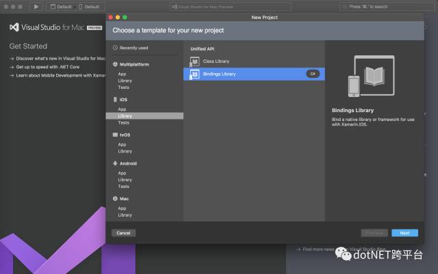The height and width of the screenshot is (274, 438).
Task: Select Multiplatform Tests category
Action: click(123, 87)
